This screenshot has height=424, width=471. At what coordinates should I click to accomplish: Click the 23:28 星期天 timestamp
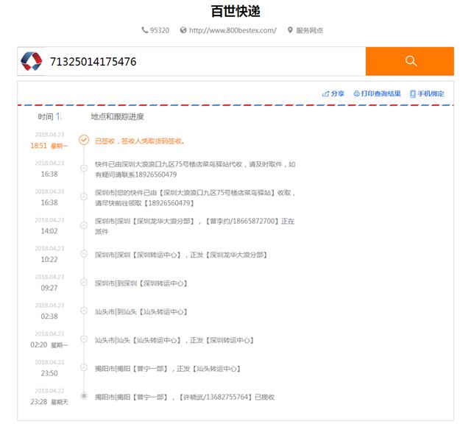coord(49,402)
